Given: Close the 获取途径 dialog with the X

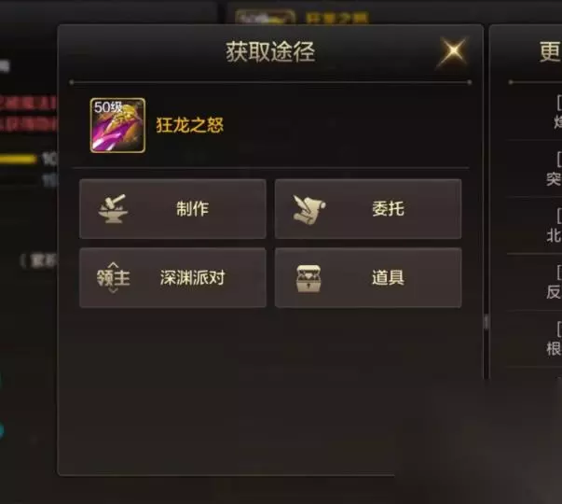Looking at the screenshot, I should tap(453, 51).
